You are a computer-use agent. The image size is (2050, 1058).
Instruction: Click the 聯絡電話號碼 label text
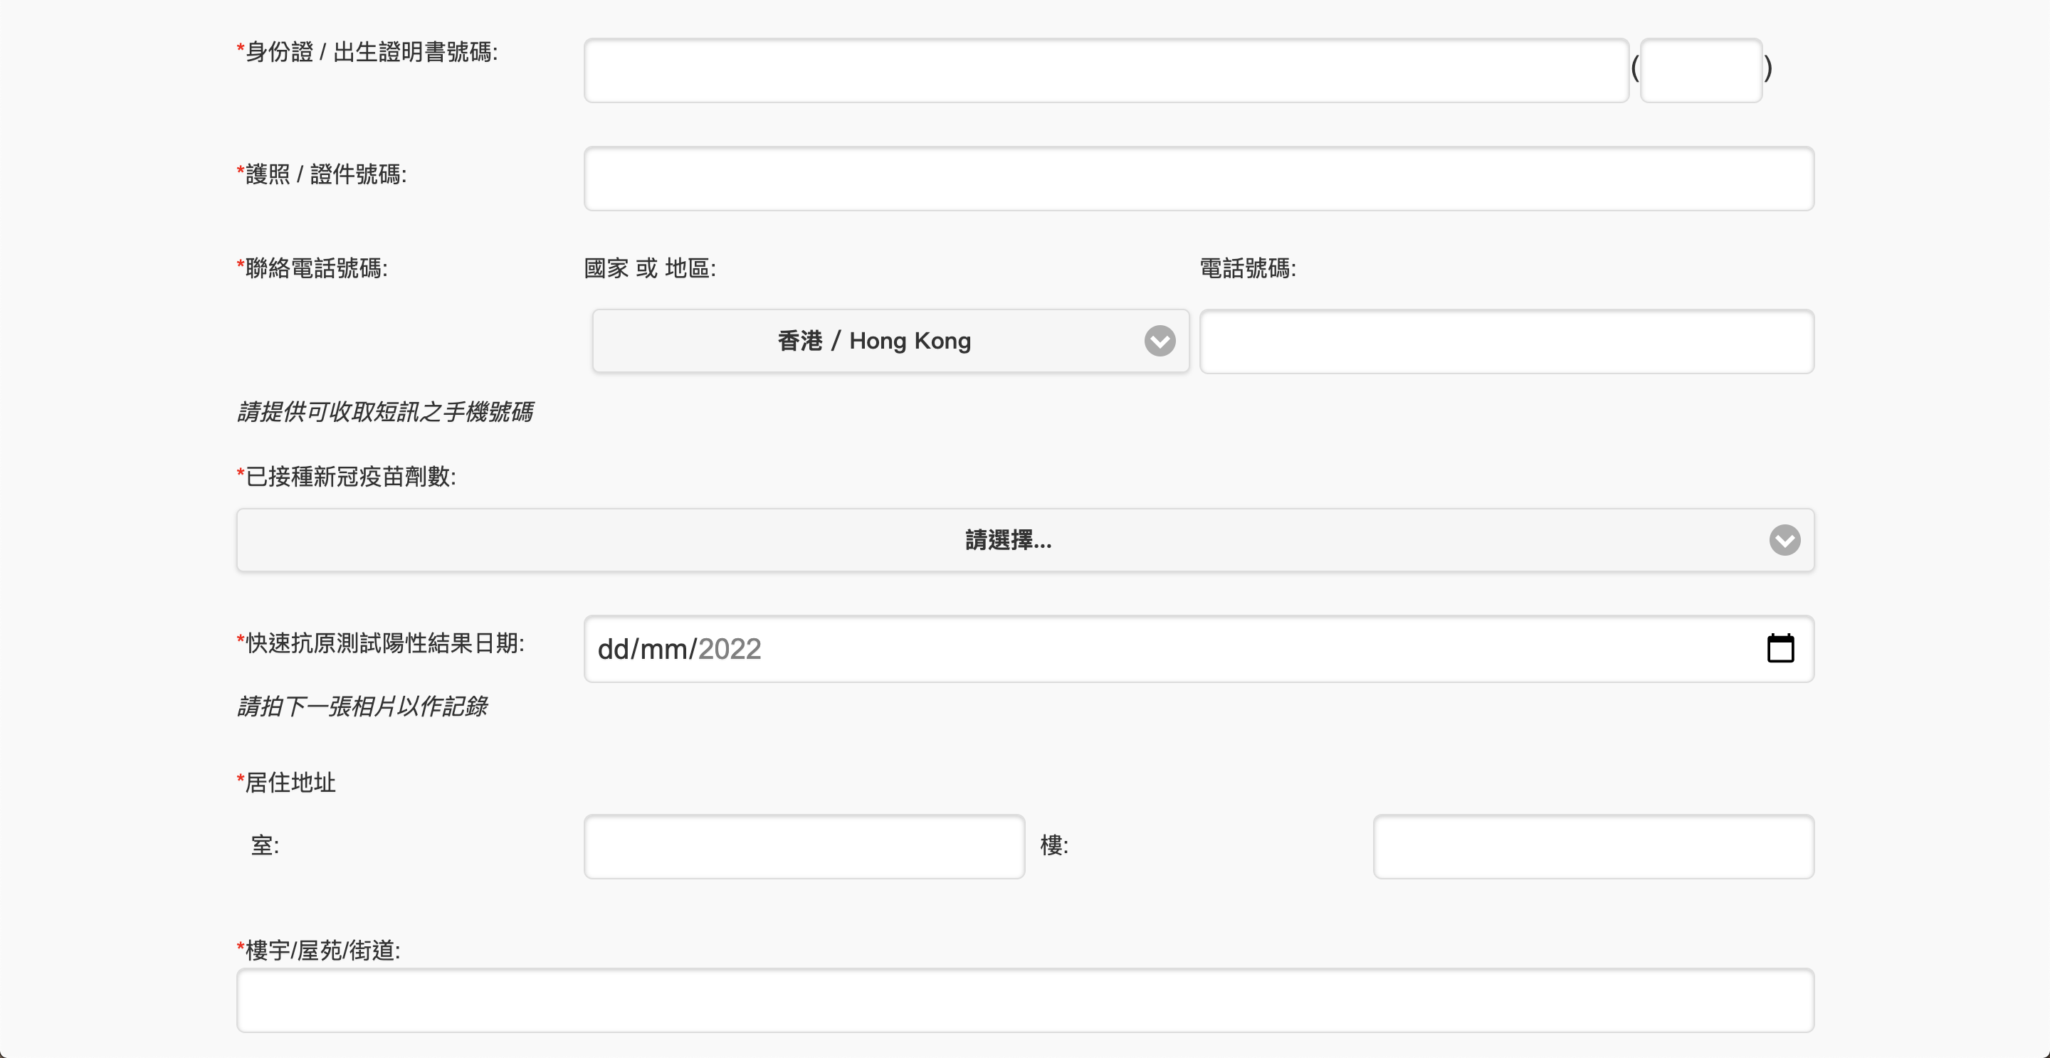point(315,268)
